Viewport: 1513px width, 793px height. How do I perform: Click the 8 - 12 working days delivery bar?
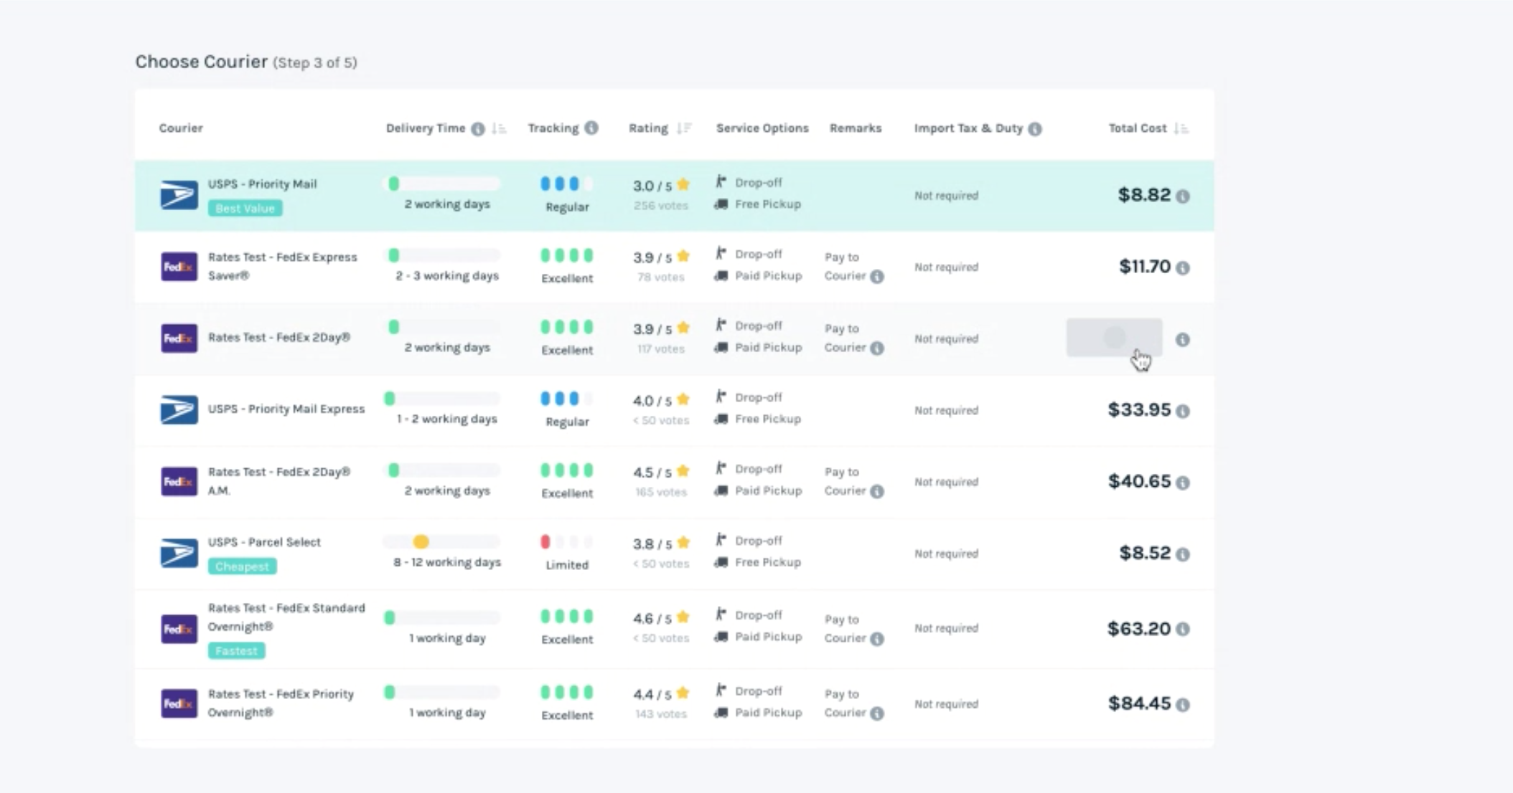pos(441,542)
